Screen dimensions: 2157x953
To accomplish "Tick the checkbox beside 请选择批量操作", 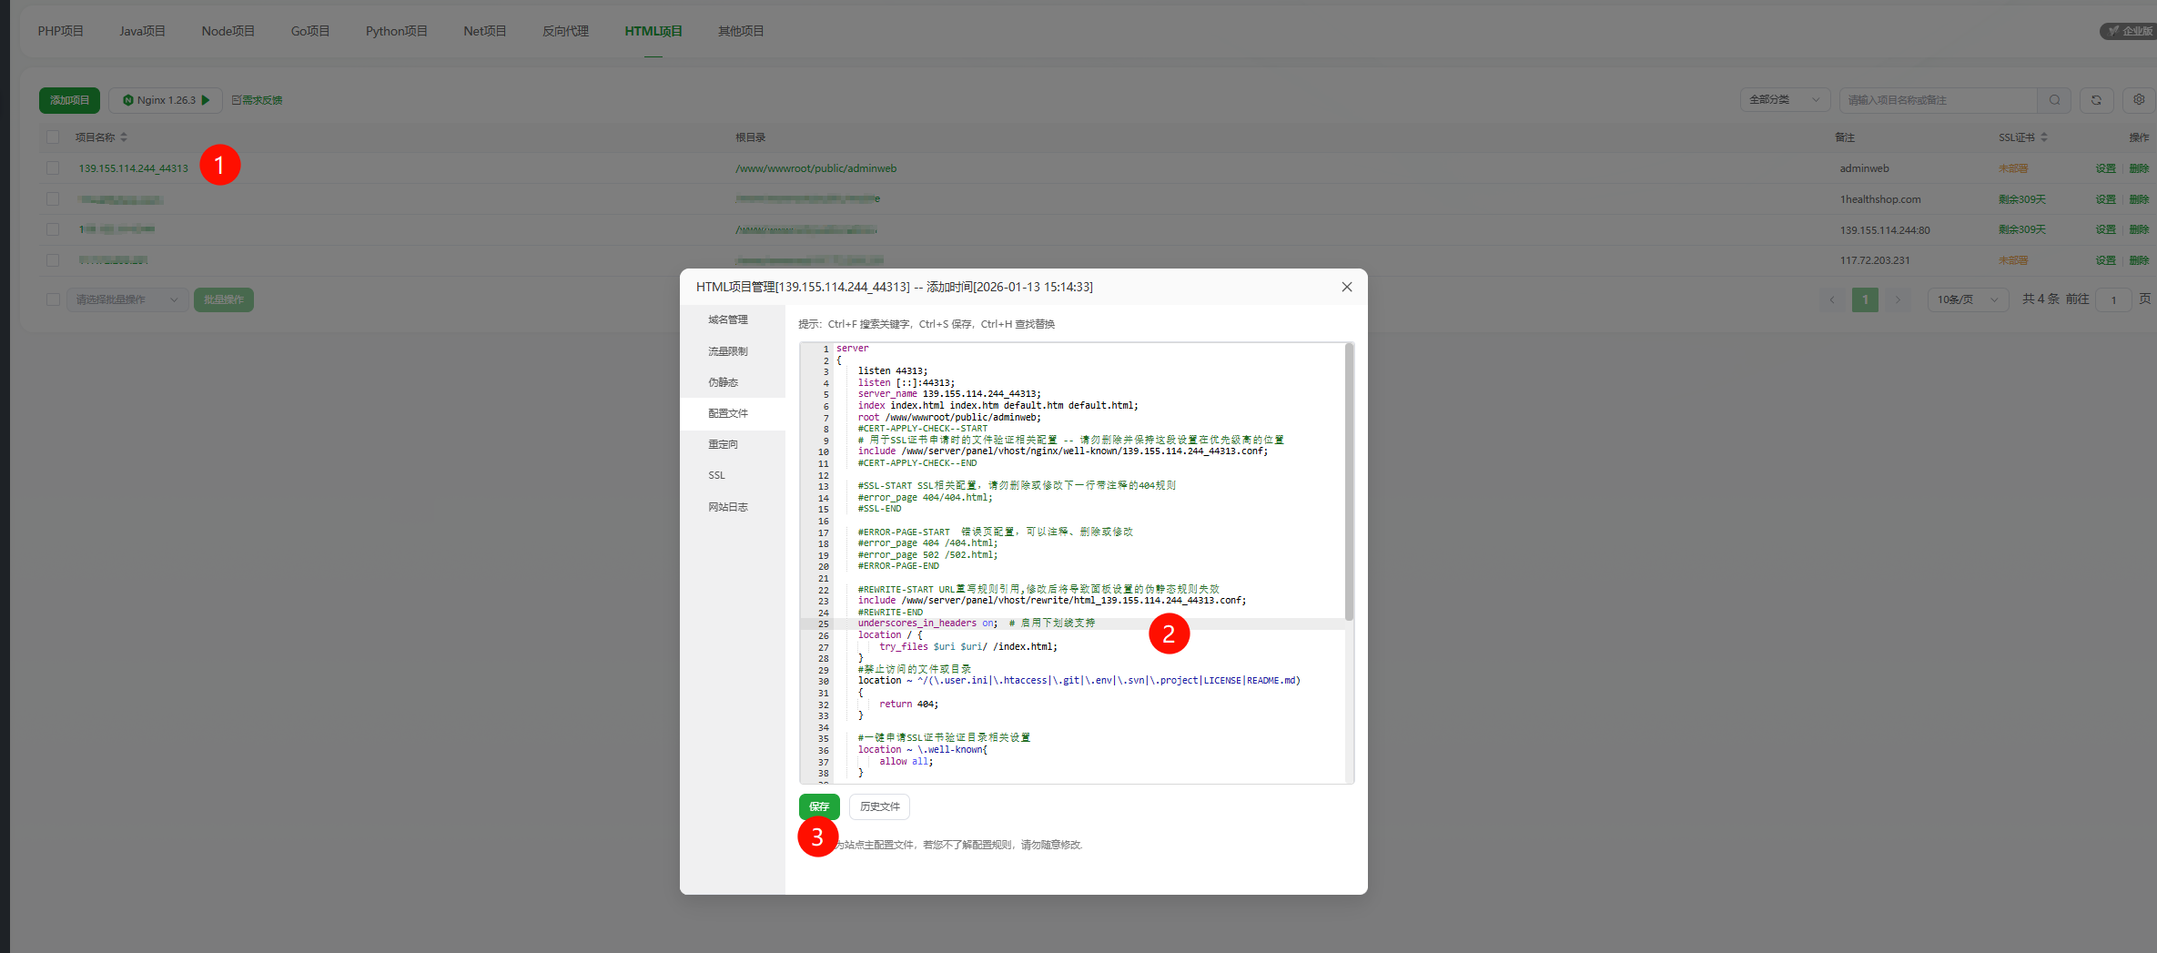I will coord(53,299).
